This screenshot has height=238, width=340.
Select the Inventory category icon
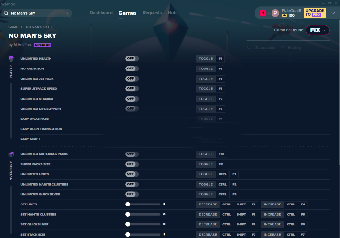[11, 154]
